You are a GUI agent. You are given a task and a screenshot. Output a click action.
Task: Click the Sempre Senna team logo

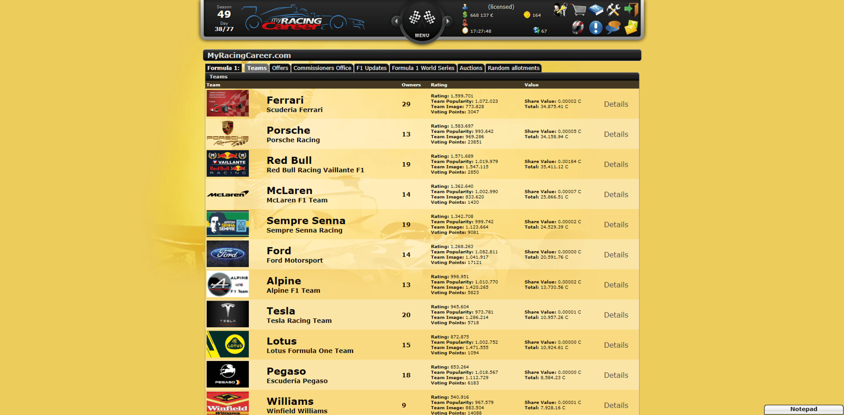[x=228, y=224]
